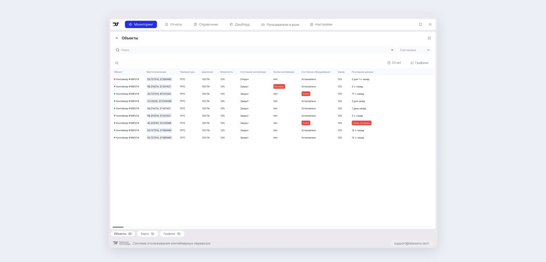Click the Открыт container state cell
This screenshot has height=262, width=546.
[x=244, y=79]
